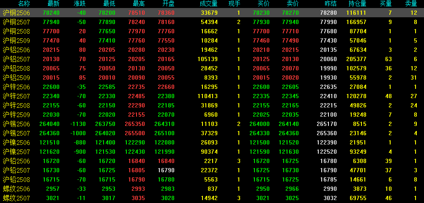Click the 开盘 column header

pyautogui.click(x=169, y=3)
